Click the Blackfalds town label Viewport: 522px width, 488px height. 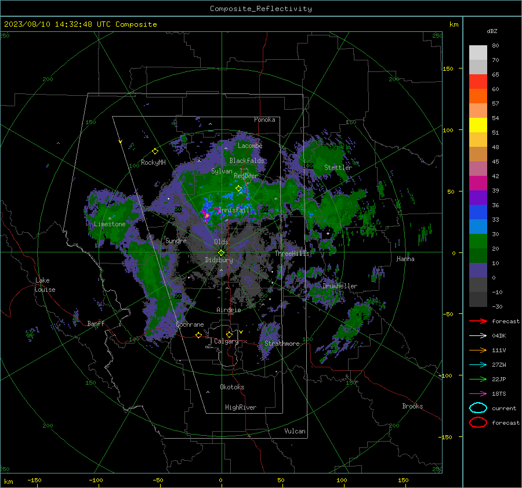[x=246, y=161]
